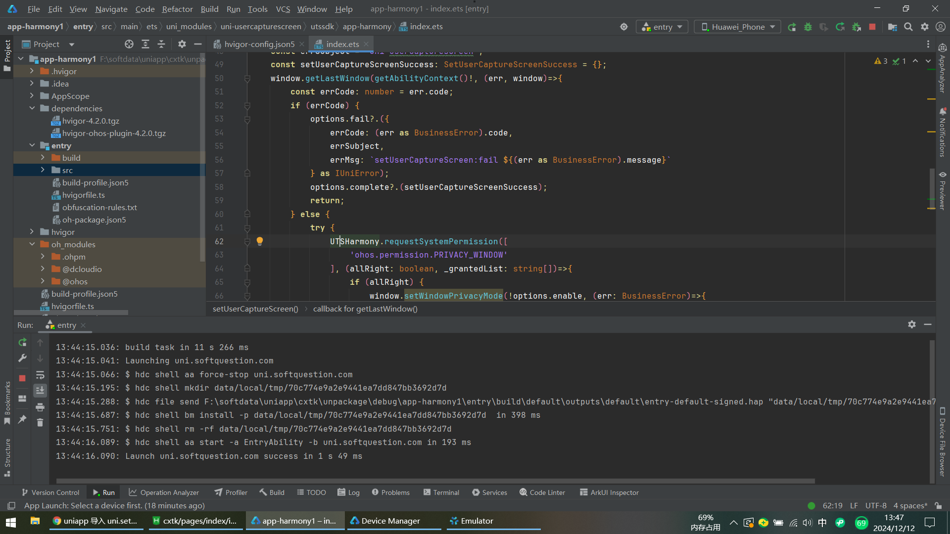Image resolution: width=950 pixels, height=534 pixels.
Task: Open Problems tool window
Action: tap(391, 492)
